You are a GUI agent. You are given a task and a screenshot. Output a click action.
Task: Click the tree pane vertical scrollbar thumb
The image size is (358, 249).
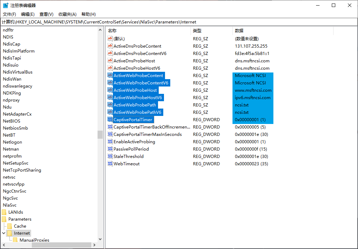pos(100,134)
